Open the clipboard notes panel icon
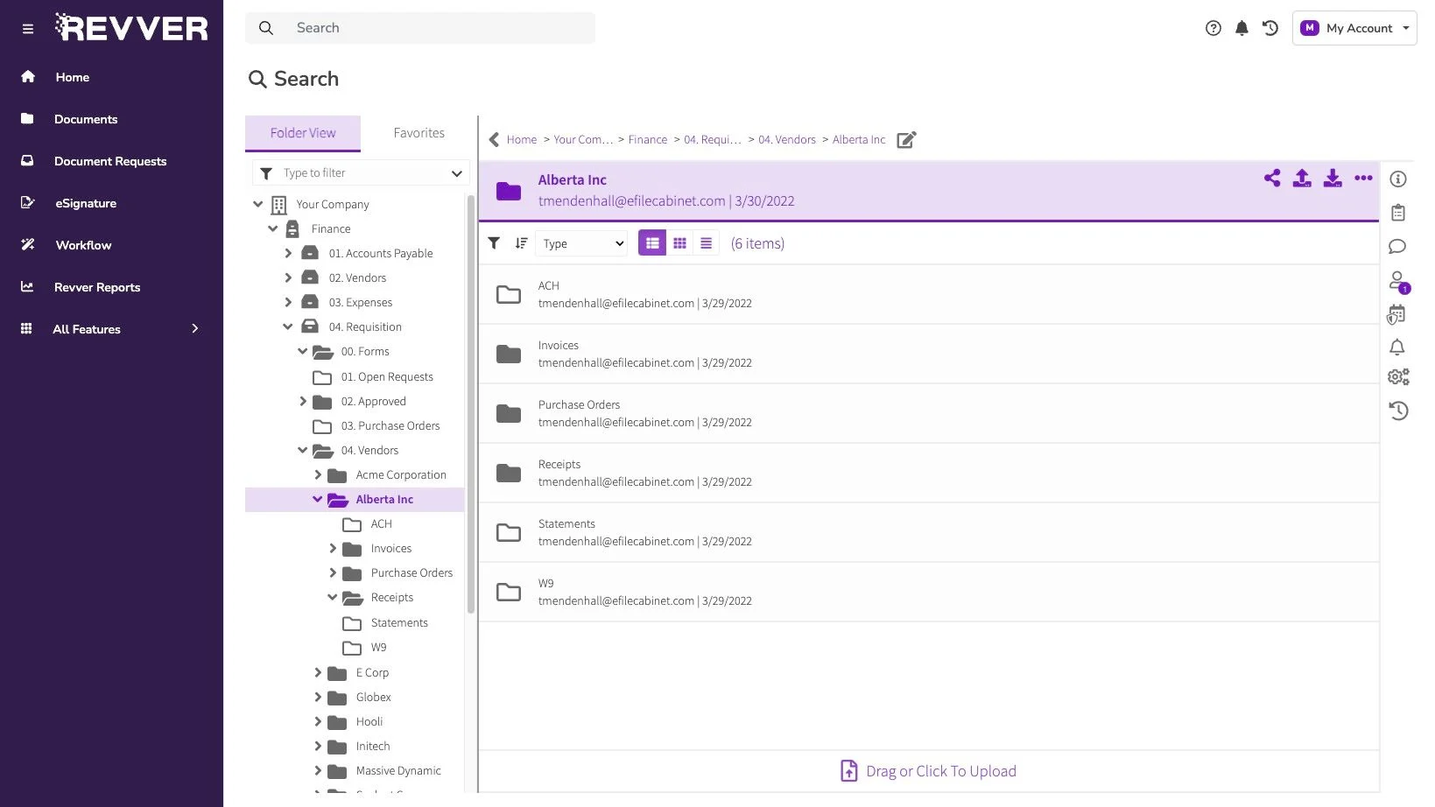 click(1398, 213)
